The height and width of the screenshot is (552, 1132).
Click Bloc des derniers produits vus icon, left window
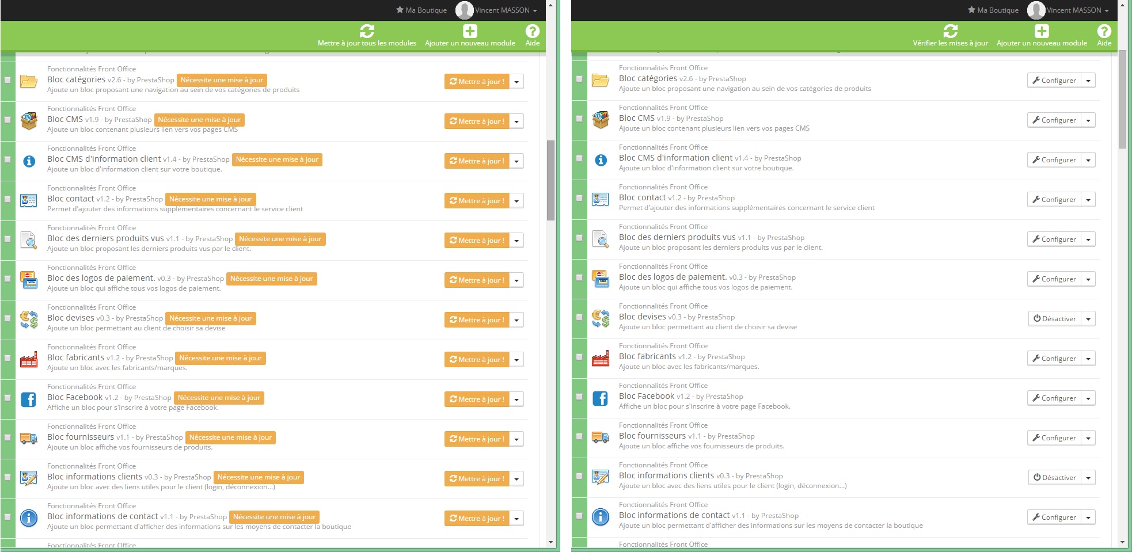pyautogui.click(x=29, y=240)
